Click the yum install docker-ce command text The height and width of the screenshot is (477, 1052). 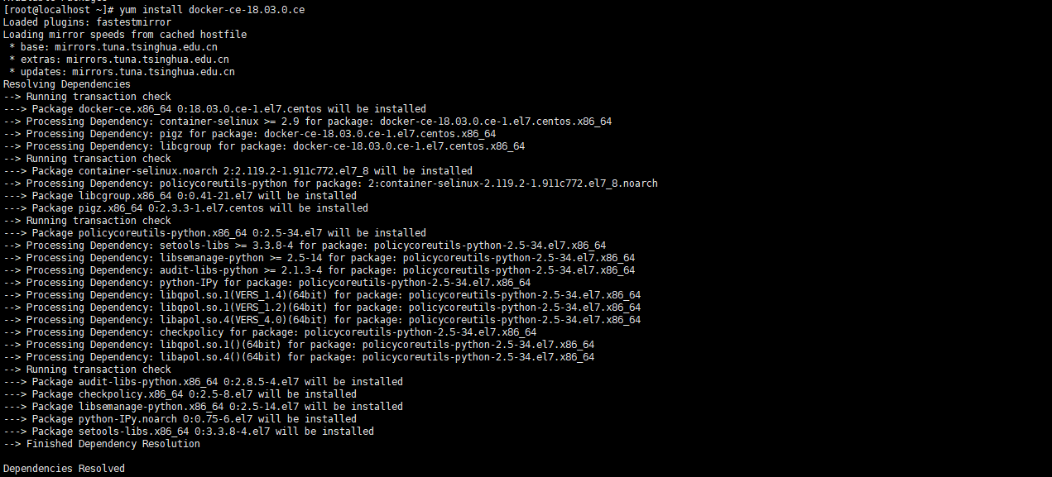(x=212, y=10)
